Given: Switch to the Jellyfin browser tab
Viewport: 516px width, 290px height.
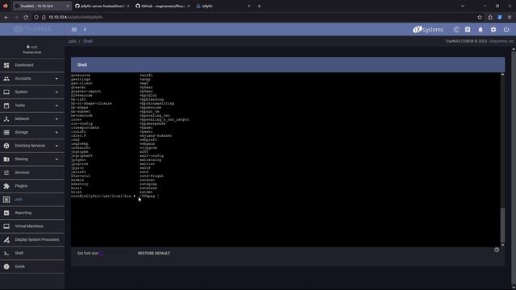Looking at the screenshot, I should point(223,6).
